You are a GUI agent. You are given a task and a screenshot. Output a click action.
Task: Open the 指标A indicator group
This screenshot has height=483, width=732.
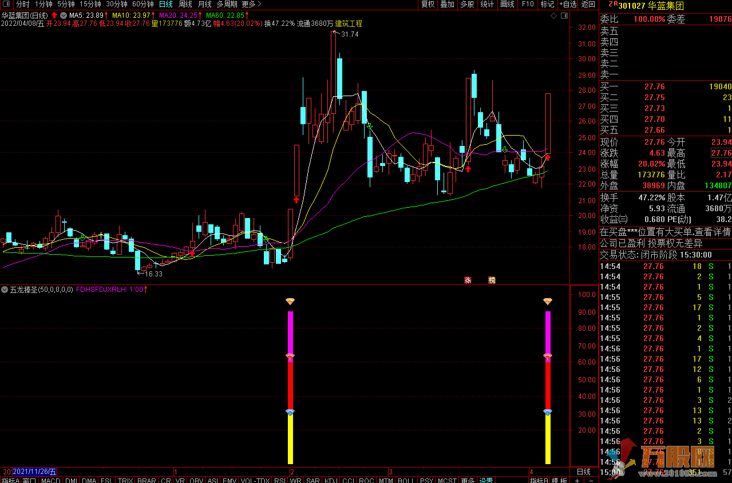(10, 480)
